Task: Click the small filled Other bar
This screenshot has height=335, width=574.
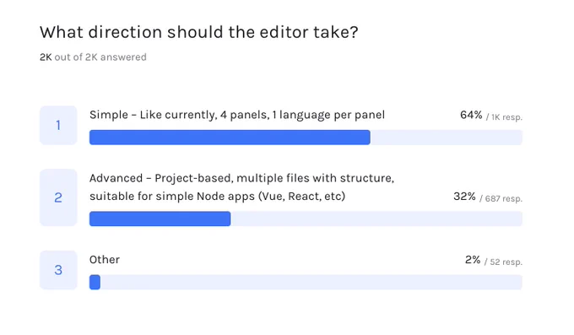Action: (x=95, y=283)
